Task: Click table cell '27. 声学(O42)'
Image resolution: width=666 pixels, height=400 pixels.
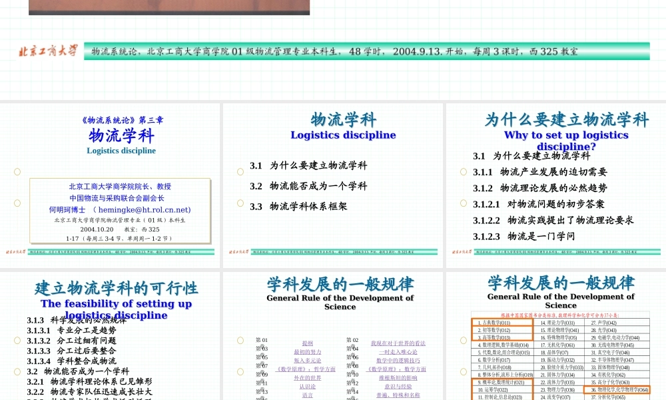Action: (x=617, y=323)
